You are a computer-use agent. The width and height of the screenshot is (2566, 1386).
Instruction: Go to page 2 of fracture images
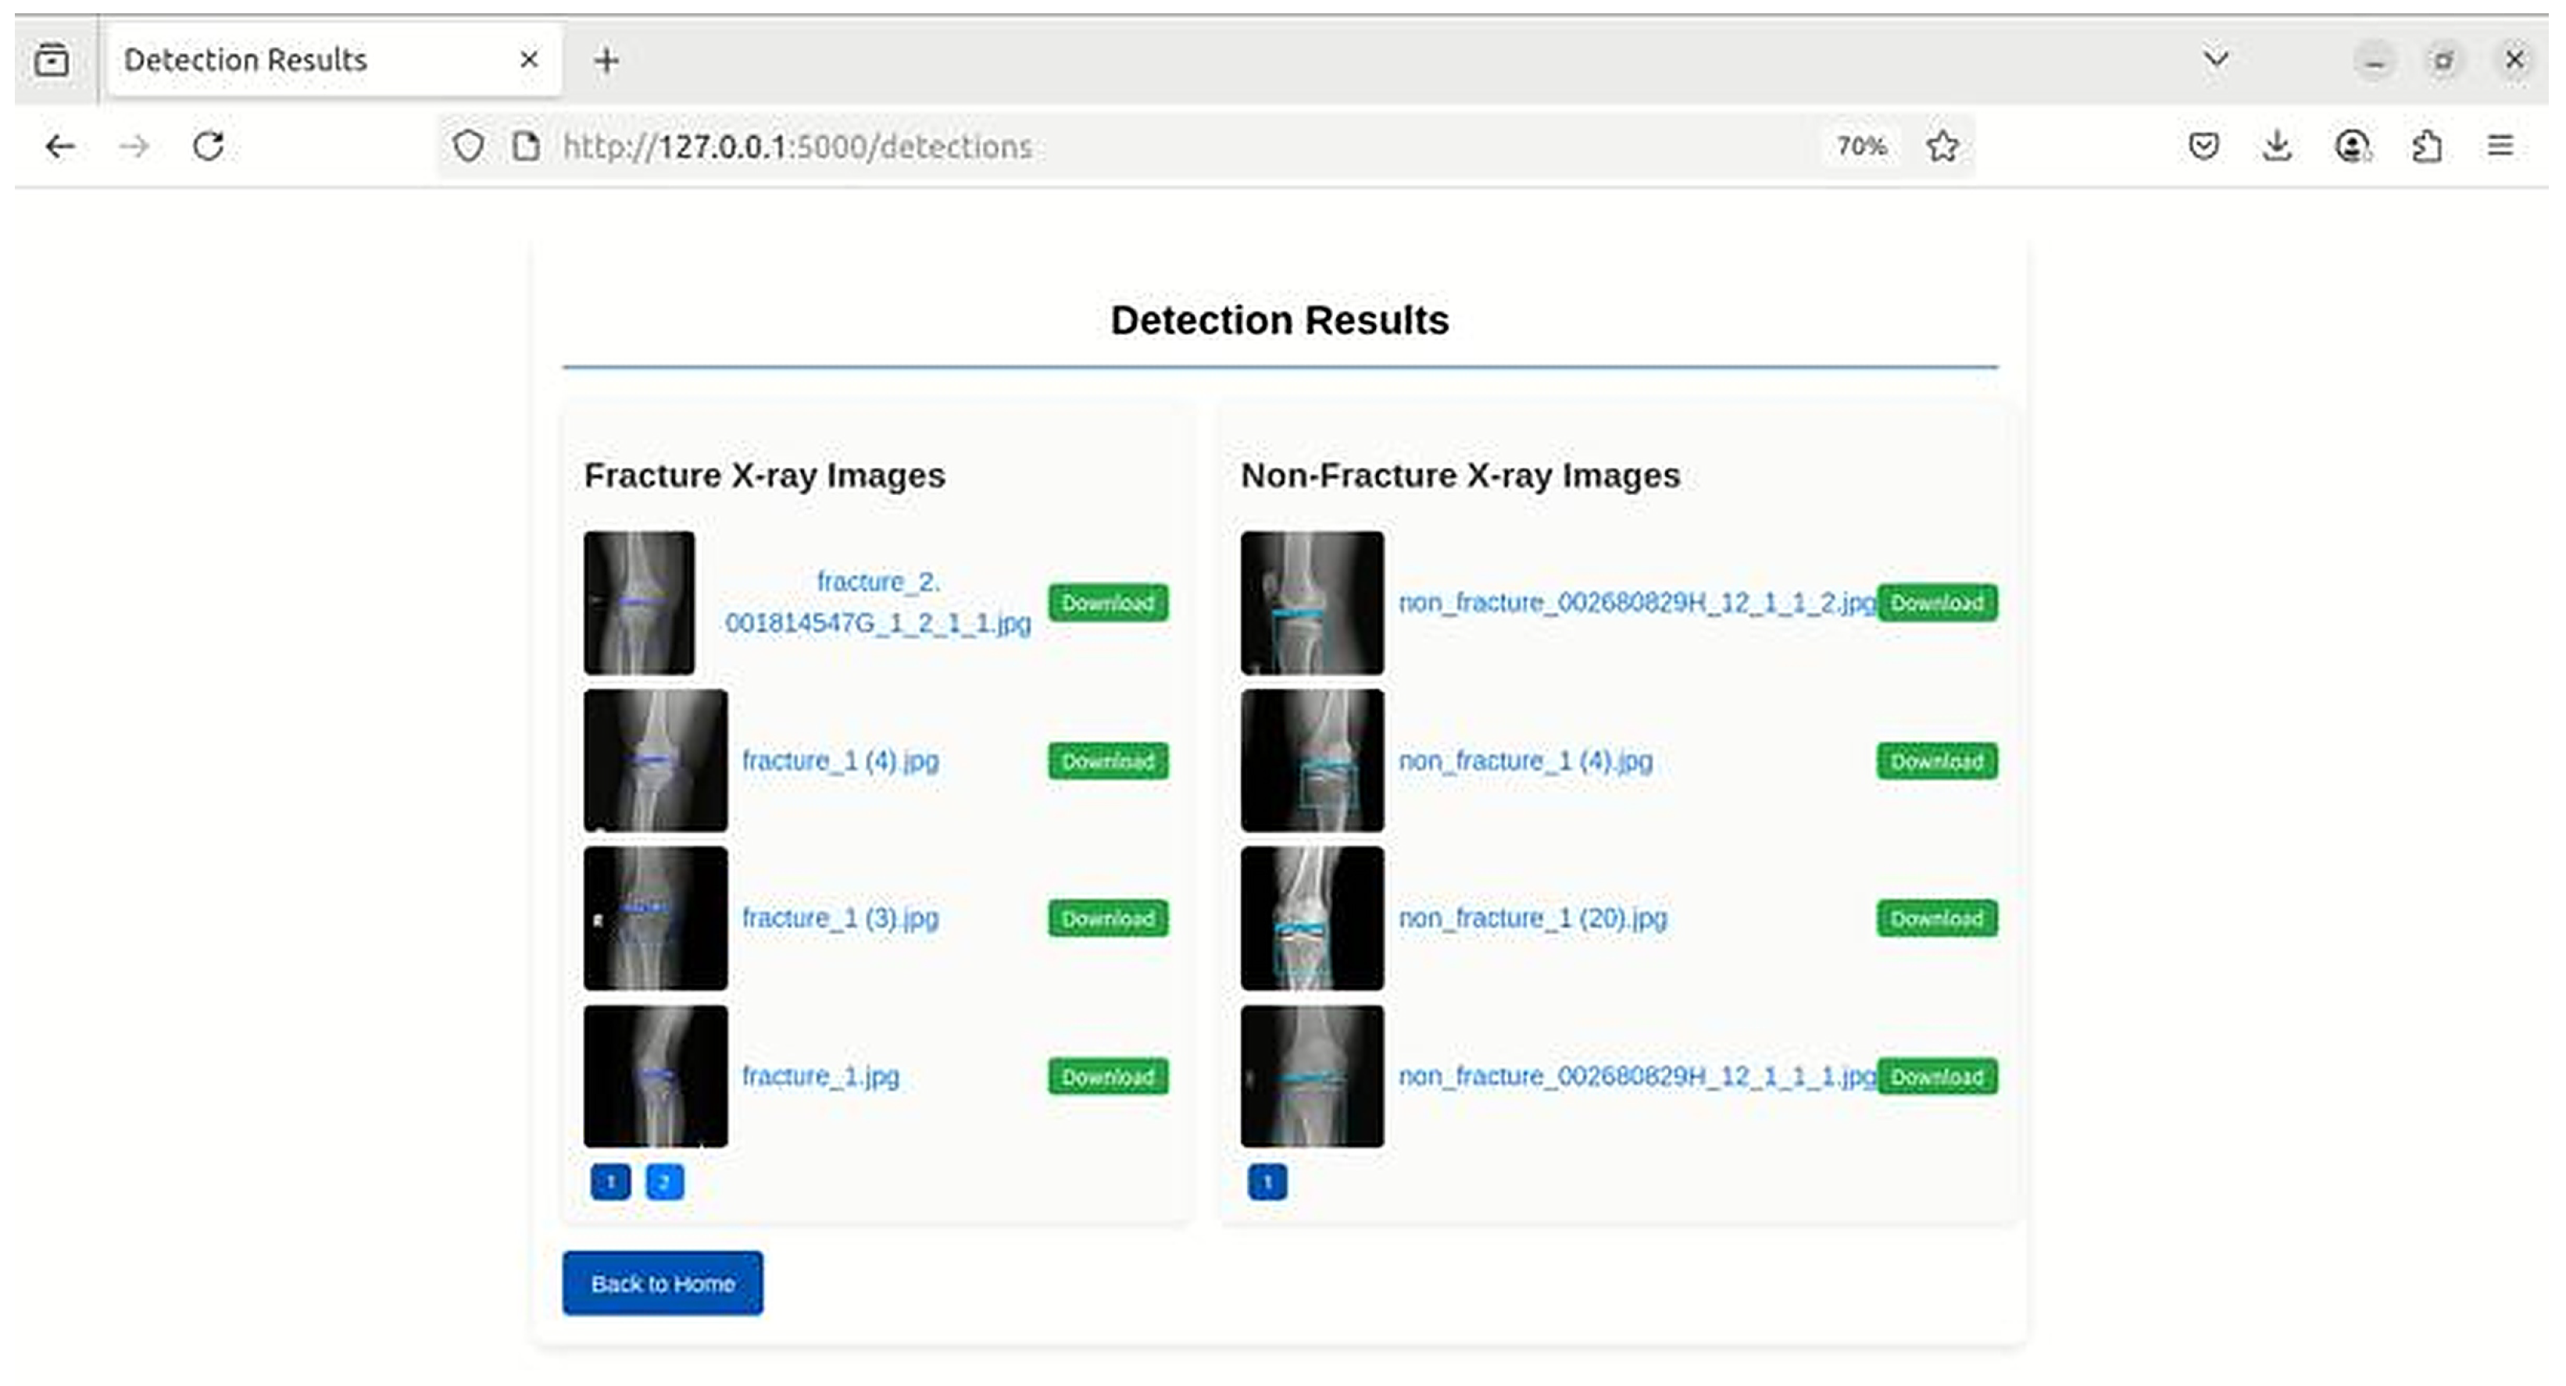click(x=664, y=1182)
